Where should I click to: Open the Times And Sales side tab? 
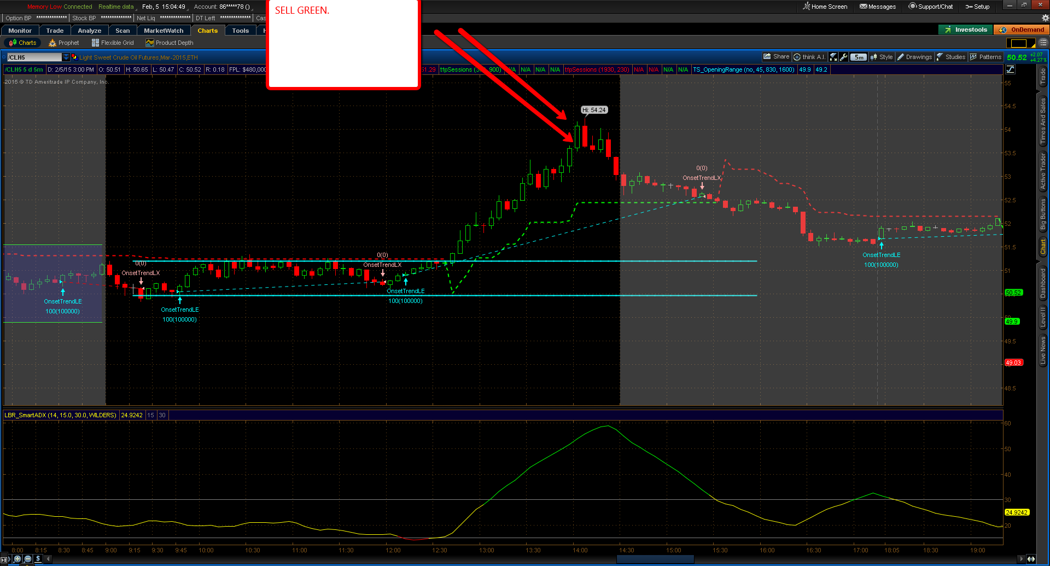click(1043, 121)
